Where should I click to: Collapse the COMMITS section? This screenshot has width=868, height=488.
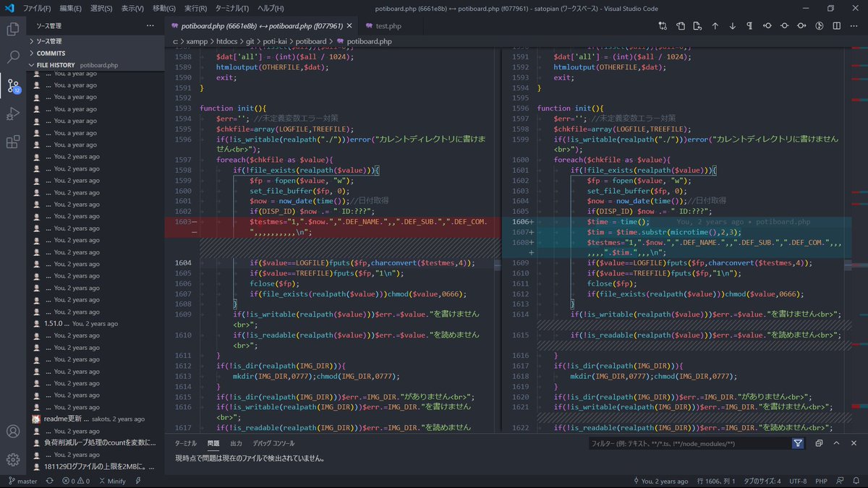(x=51, y=53)
